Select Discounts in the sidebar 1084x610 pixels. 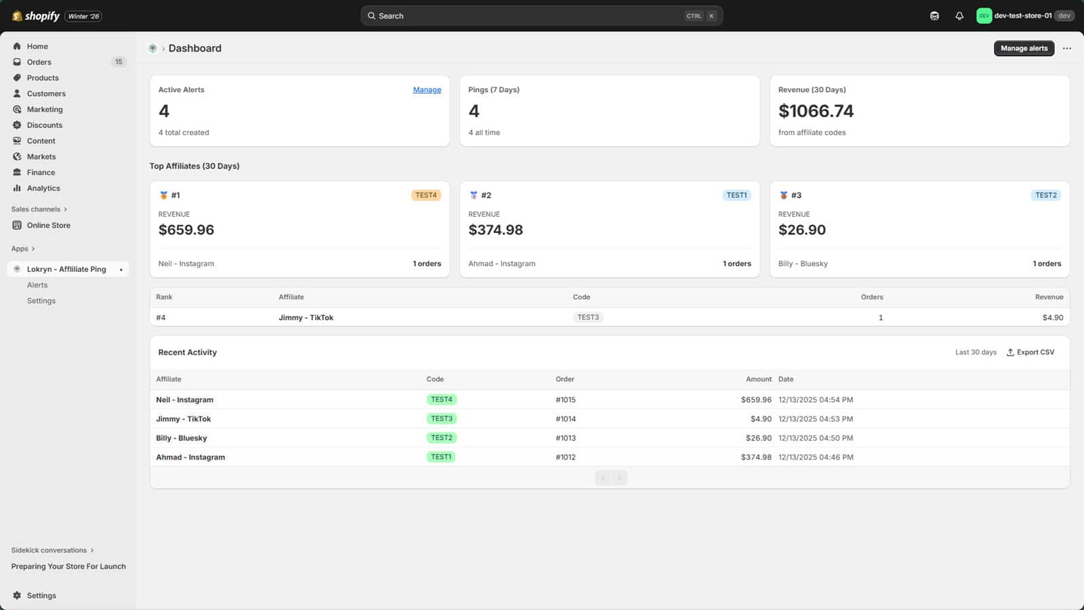click(x=45, y=125)
